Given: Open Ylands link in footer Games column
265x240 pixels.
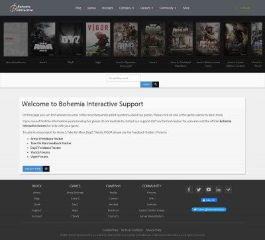Looking at the screenshot, I should pos(75,216).
